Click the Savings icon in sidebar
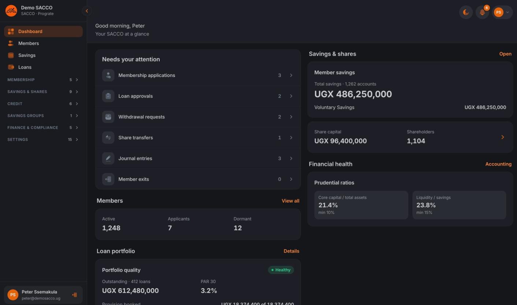The image size is (517, 305). tap(11, 55)
